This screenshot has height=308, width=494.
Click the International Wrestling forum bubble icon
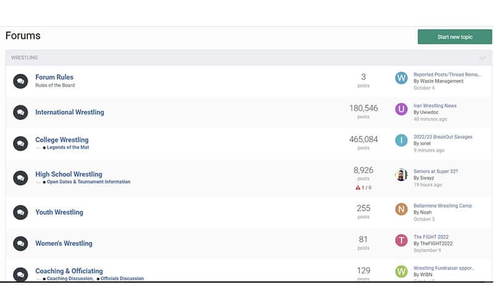pos(20,112)
